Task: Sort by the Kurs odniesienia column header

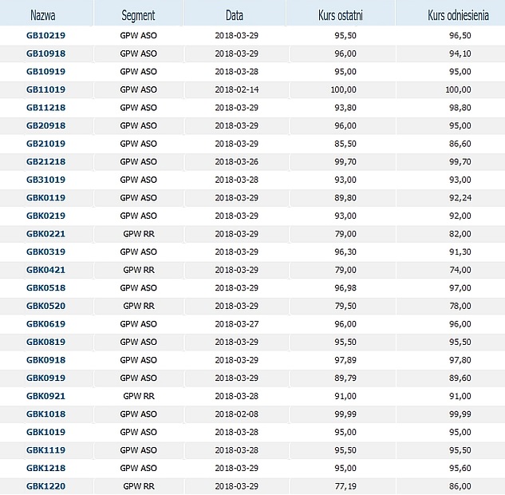Action: [458, 15]
